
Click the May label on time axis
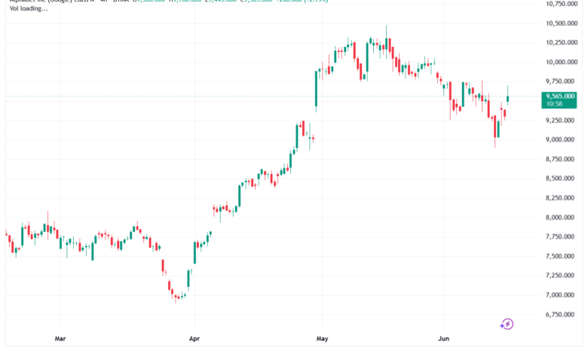pos(322,339)
